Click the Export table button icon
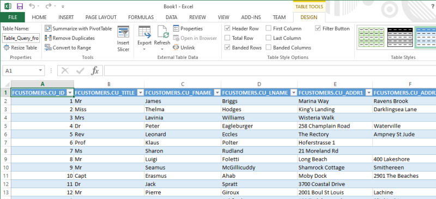The height and width of the screenshot is (199, 436). point(144,32)
